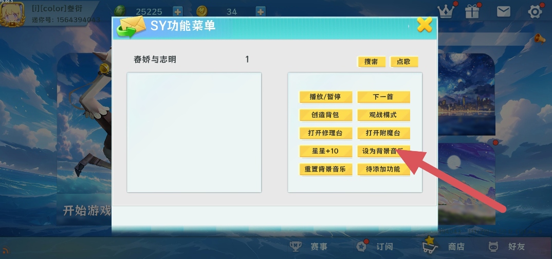The height and width of the screenshot is (259, 552).
Task: Close the SY功能菜单 dialog
Action: click(425, 25)
